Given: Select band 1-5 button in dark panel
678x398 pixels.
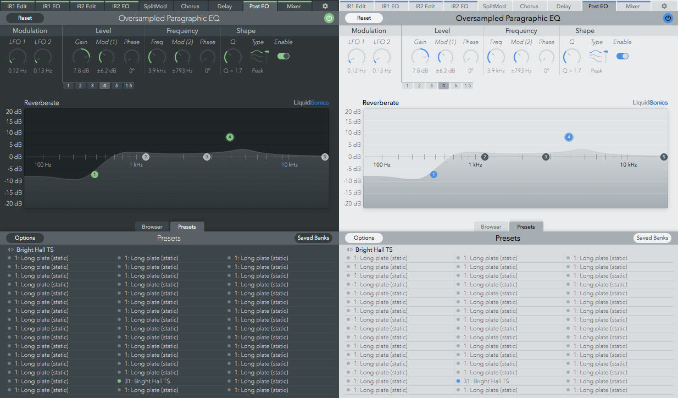Looking at the screenshot, I should (x=129, y=86).
